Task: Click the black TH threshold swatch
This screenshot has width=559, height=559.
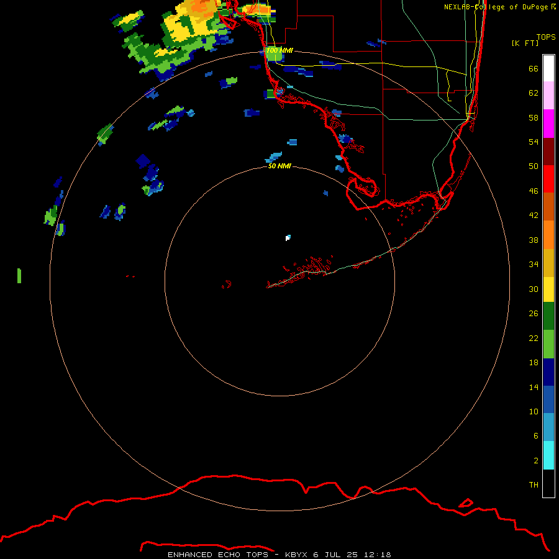Action: [548, 483]
